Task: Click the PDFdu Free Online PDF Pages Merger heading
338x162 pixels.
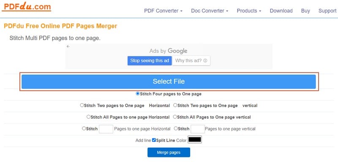Action: coord(60,26)
